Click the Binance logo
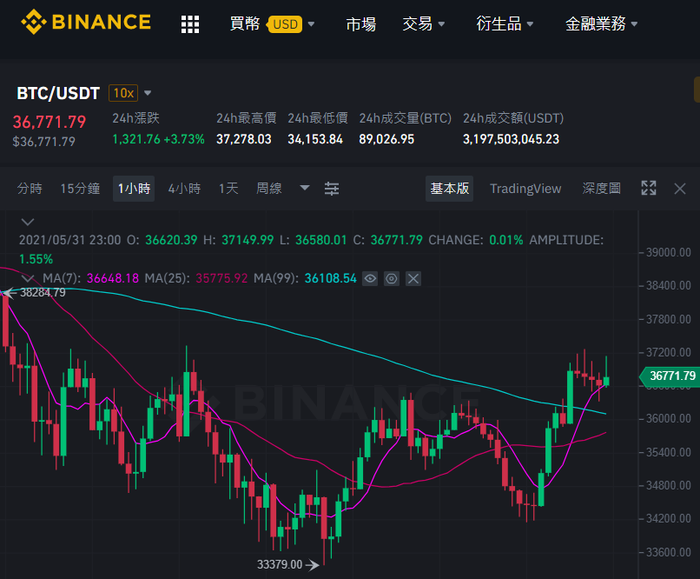Image resolution: width=700 pixels, height=579 pixels. coord(86,23)
